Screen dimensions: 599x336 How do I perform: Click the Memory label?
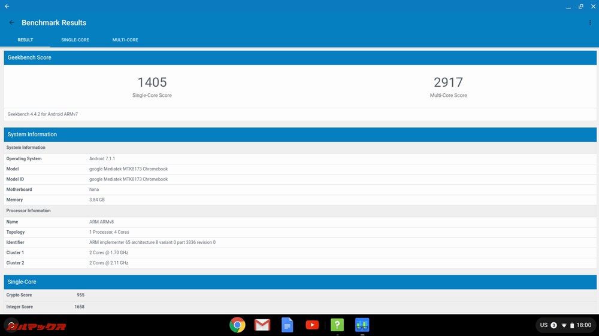point(14,200)
